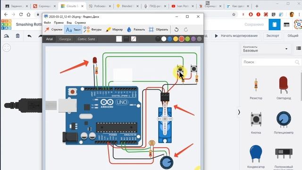Click the Общий share button

point(293,36)
